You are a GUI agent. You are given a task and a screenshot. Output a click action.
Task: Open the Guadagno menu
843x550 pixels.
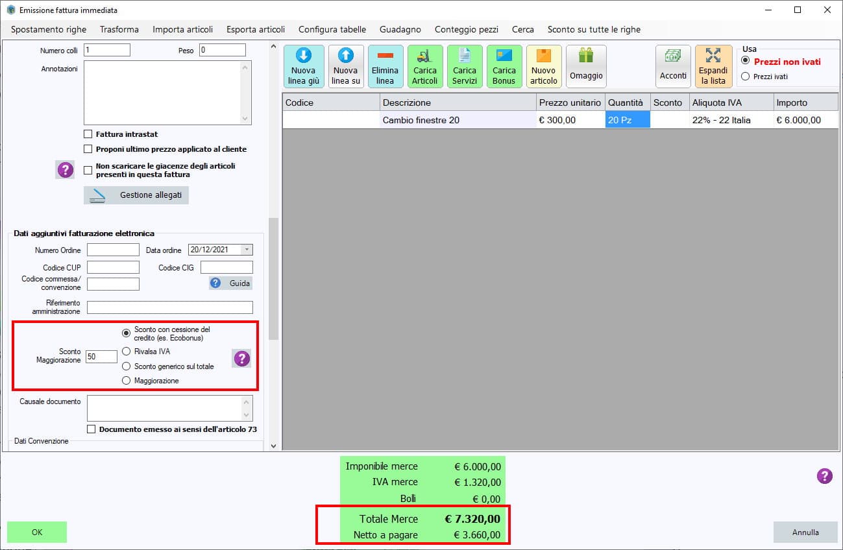(x=400, y=29)
